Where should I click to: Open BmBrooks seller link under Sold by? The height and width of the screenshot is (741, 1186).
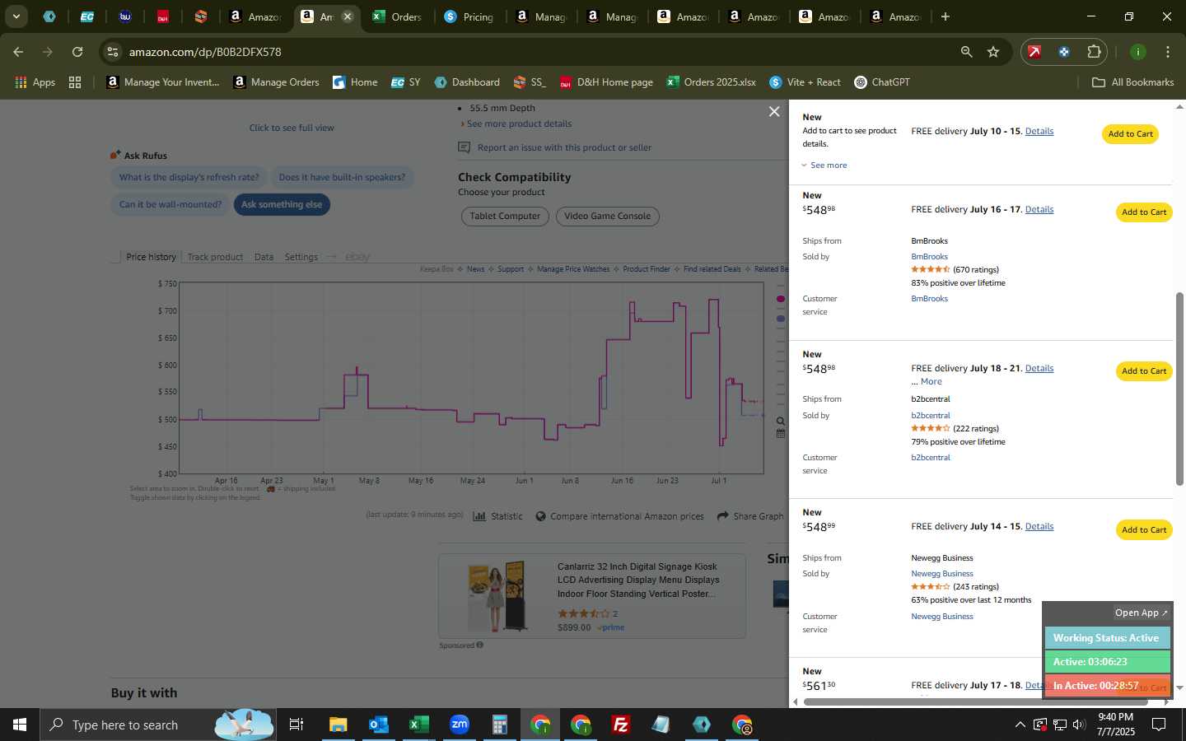point(929,257)
